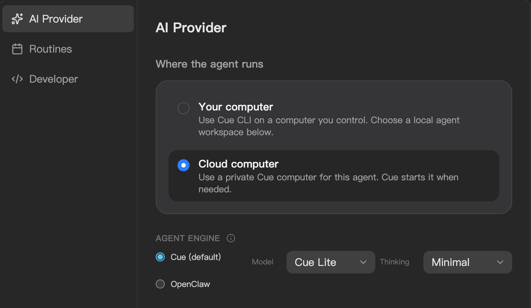Choose the OpenClaw engine radio
Viewport: 531px width, 308px height.
pyautogui.click(x=160, y=284)
